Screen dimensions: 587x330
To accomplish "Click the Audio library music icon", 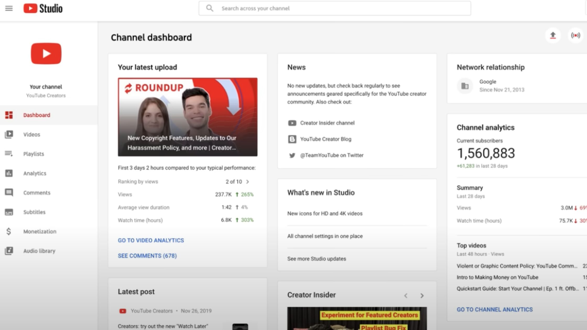I will [x=9, y=251].
